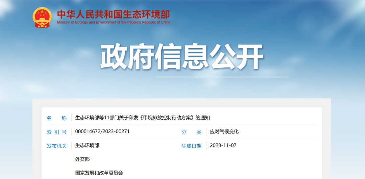The height and width of the screenshot is (179, 365).
Task: Click the national emblem logo
Action: 42,18
